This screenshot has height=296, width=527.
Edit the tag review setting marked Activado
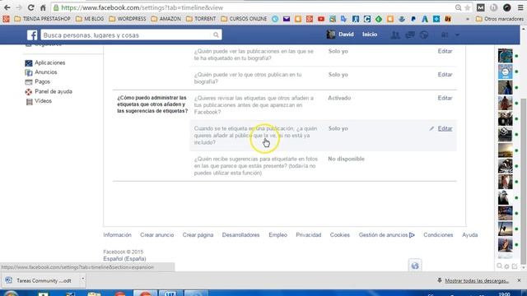pos(445,99)
